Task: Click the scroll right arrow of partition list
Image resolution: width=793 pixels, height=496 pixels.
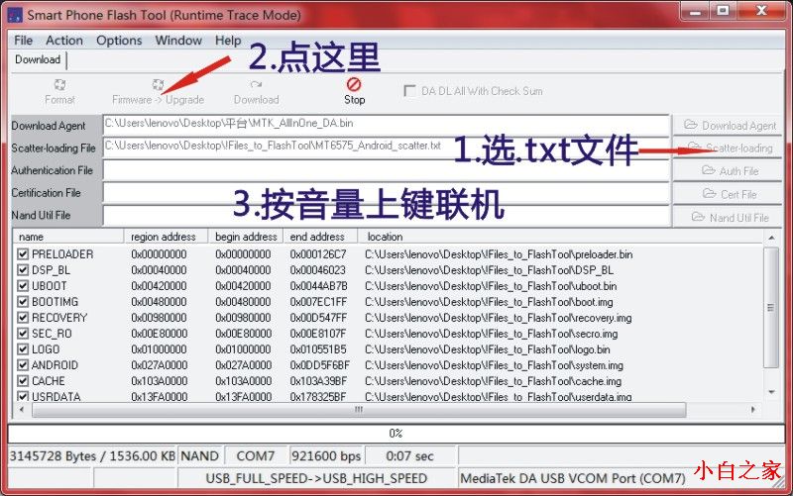Action: 753,410
